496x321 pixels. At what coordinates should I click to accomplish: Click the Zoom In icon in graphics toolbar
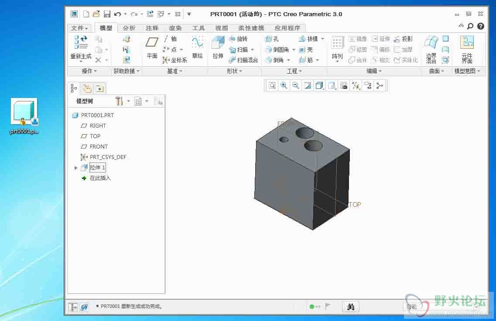click(x=284, y=86)
